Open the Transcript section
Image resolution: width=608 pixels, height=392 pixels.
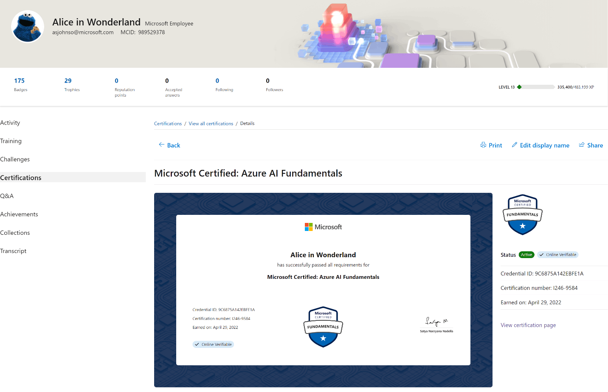tap(13, 251)
